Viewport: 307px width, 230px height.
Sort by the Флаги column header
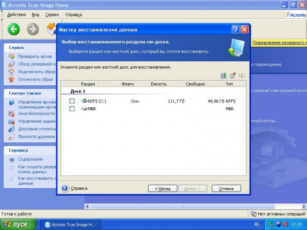(x=135, y=84)
